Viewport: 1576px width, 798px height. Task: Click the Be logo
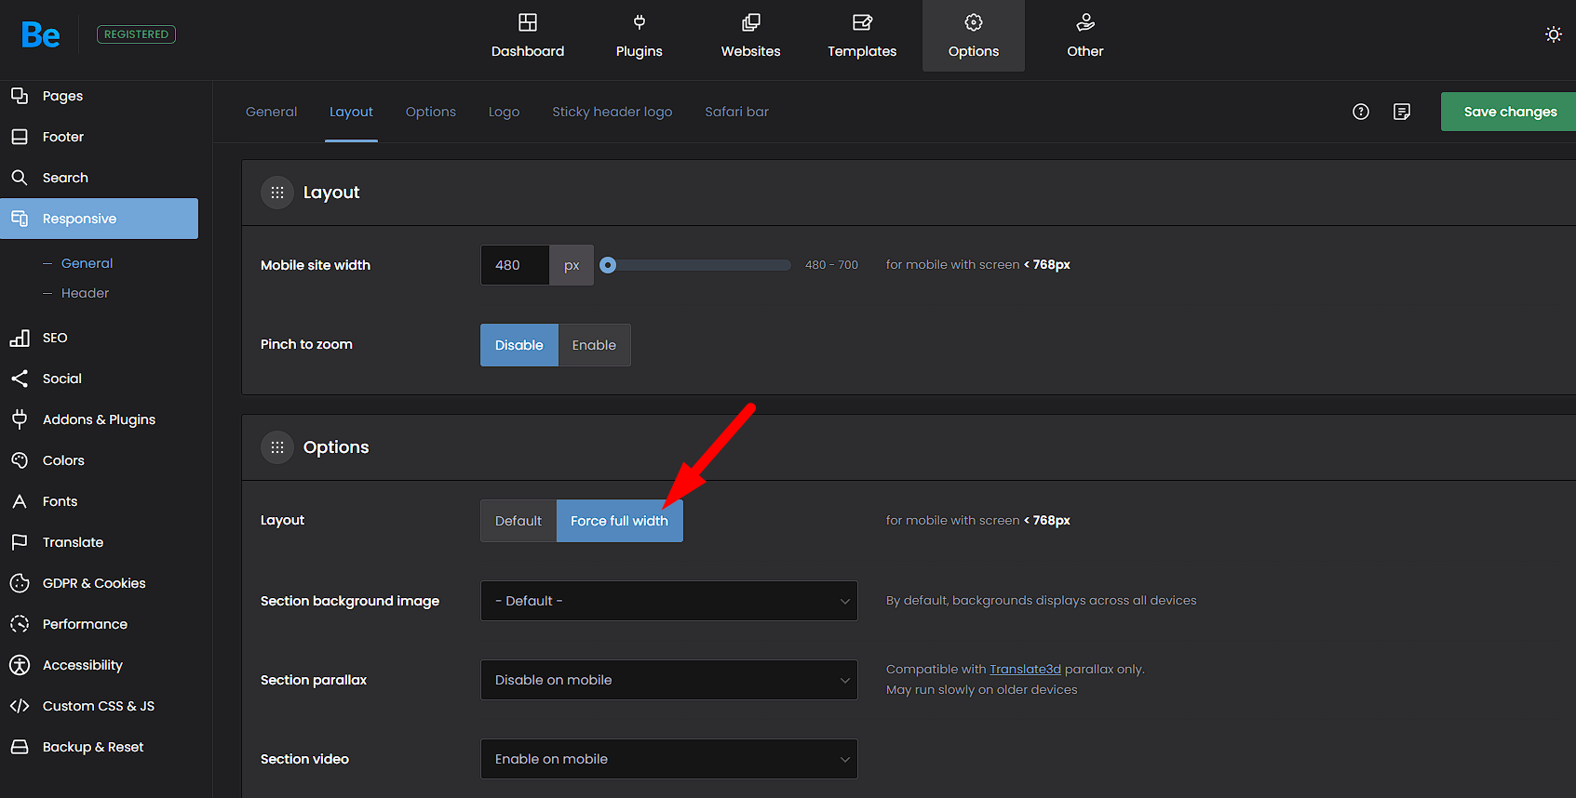pos(41,34)
